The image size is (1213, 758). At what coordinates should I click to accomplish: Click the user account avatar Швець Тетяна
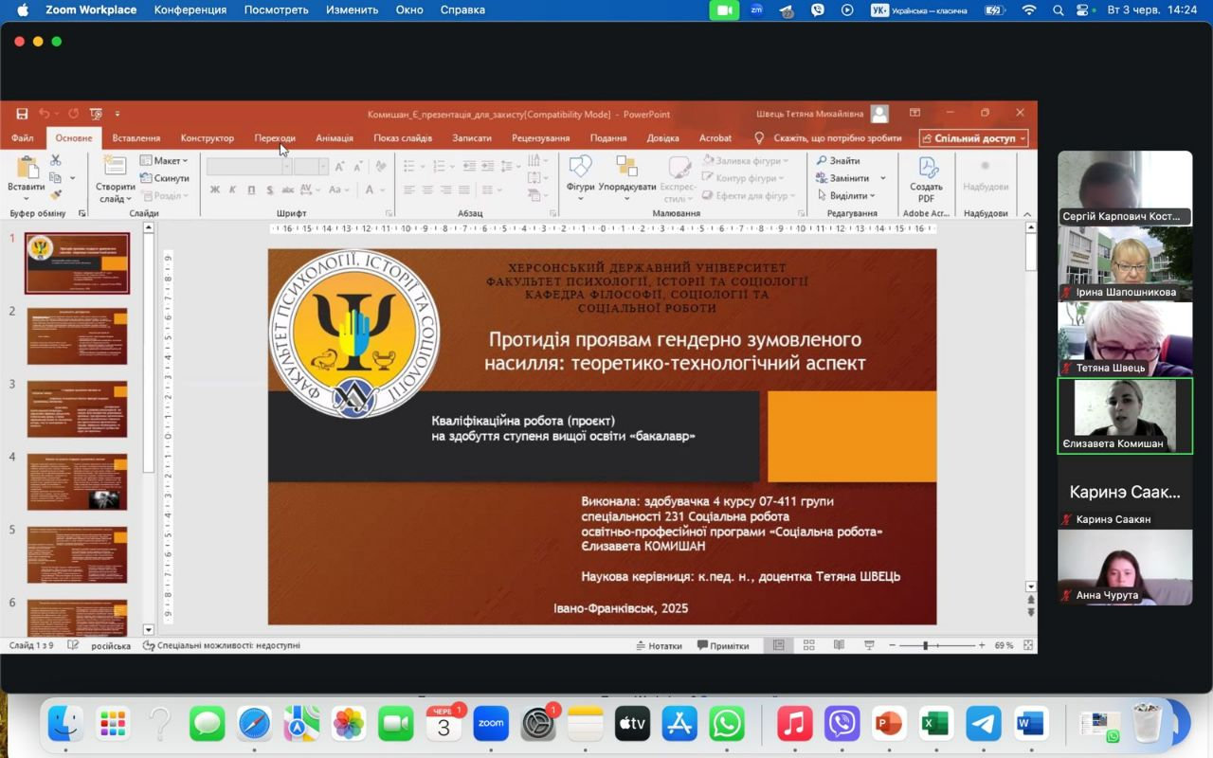(879, 114)
